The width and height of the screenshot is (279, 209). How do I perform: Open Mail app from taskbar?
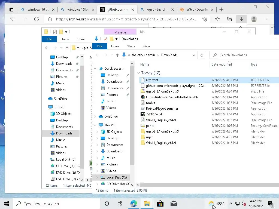click(x=174, y=204)
